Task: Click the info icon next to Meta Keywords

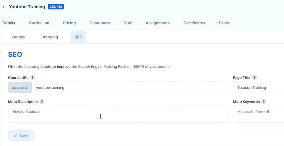Action: pyautogui.click(x=264, y=102)
